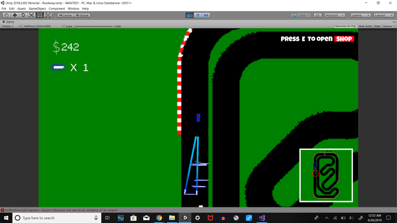Viewport: 397px width, 223px height.
Task: Open Visual Studio from the taskbar
Action: (x=262, y=218)
